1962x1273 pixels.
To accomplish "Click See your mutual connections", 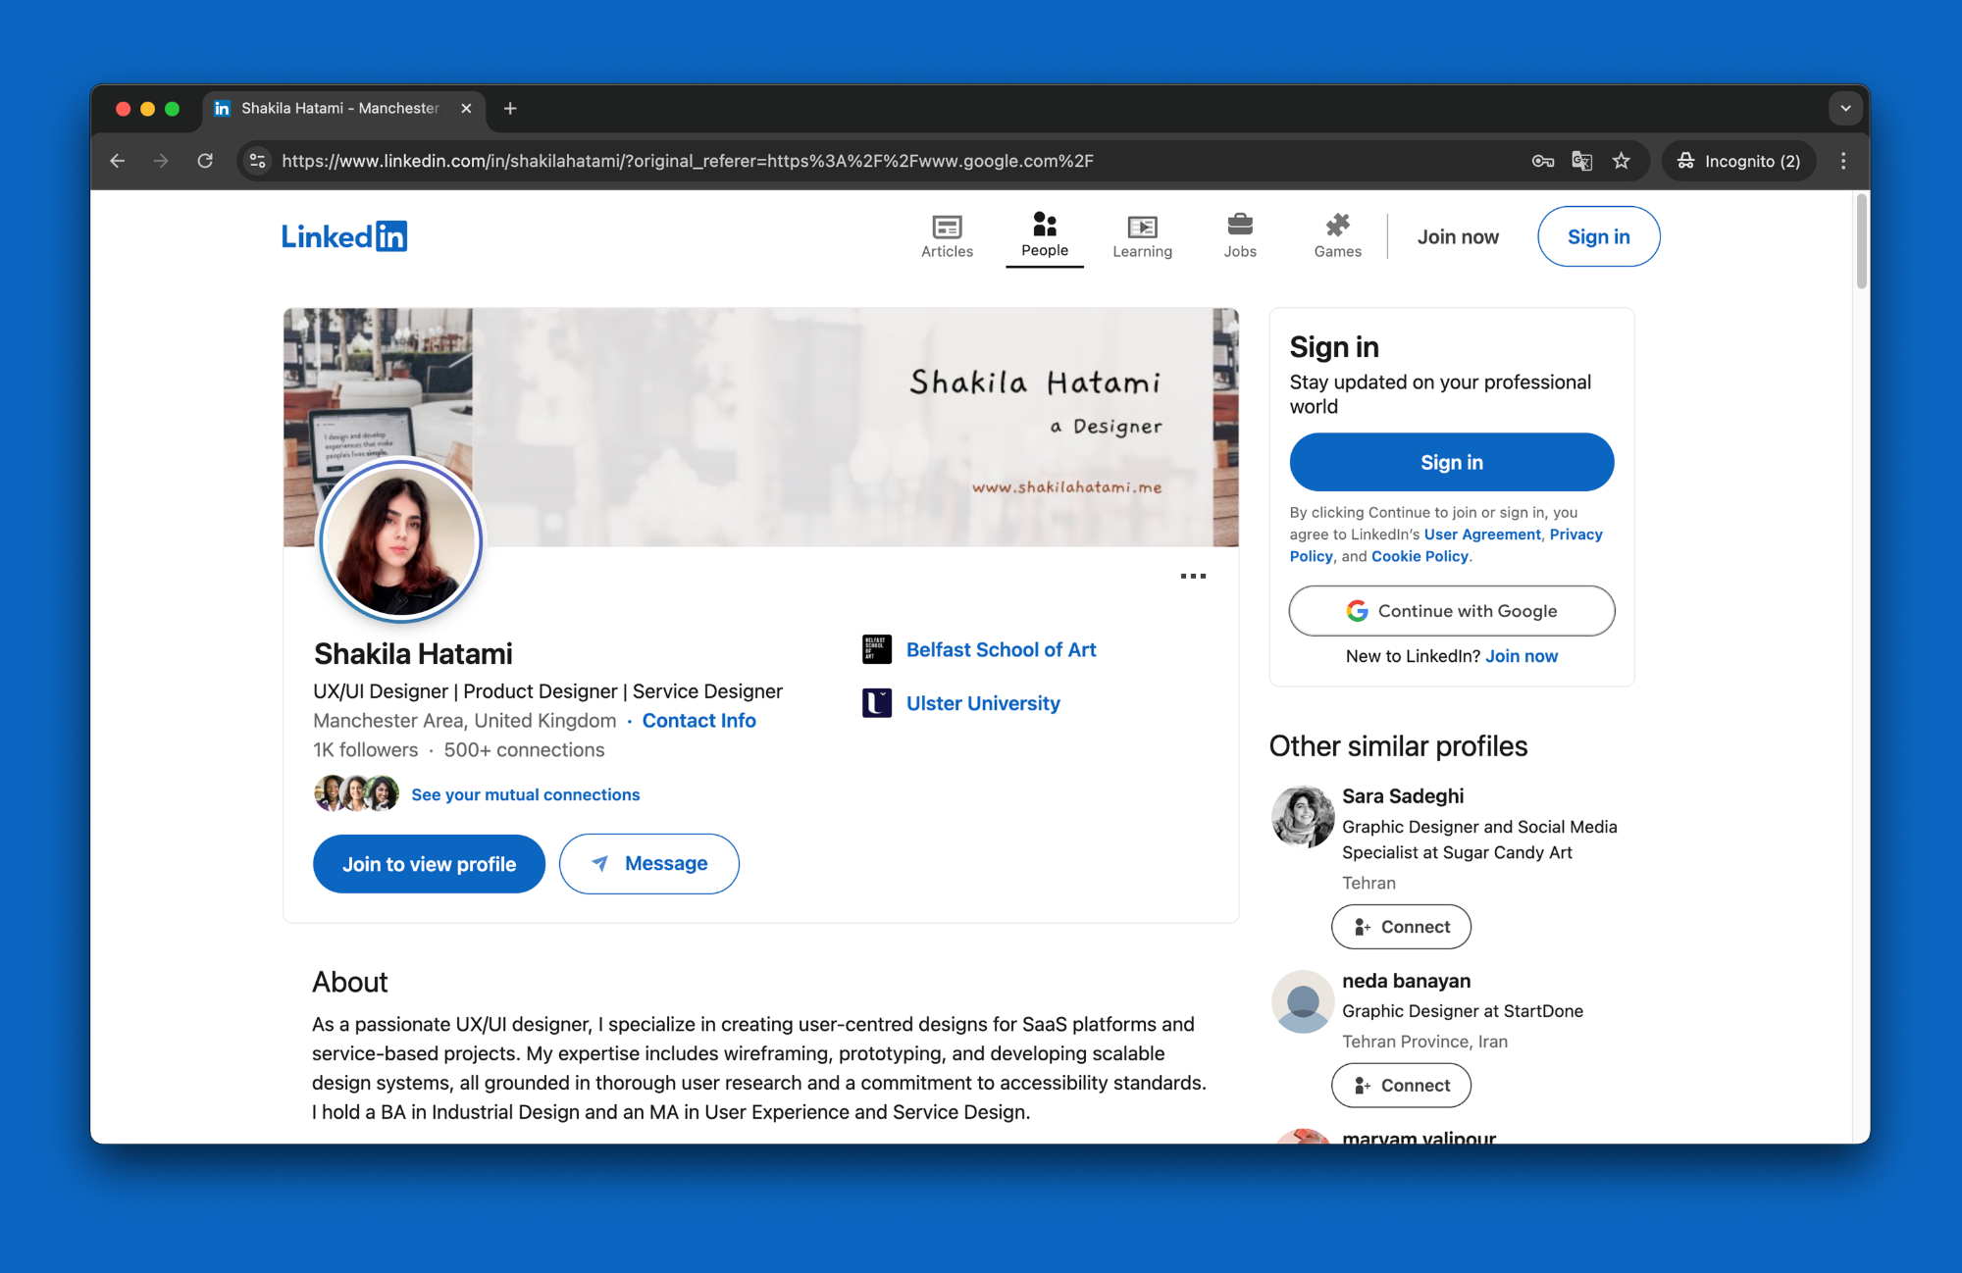I will coord(525,794).
